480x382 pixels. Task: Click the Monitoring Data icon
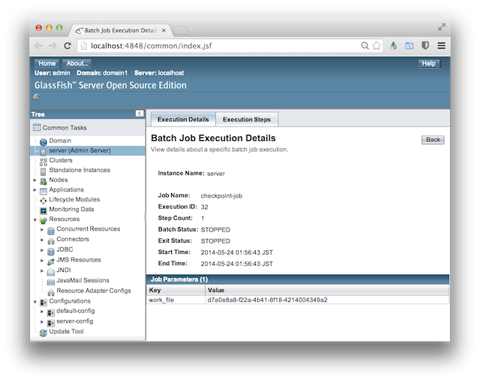click(43, 210)
